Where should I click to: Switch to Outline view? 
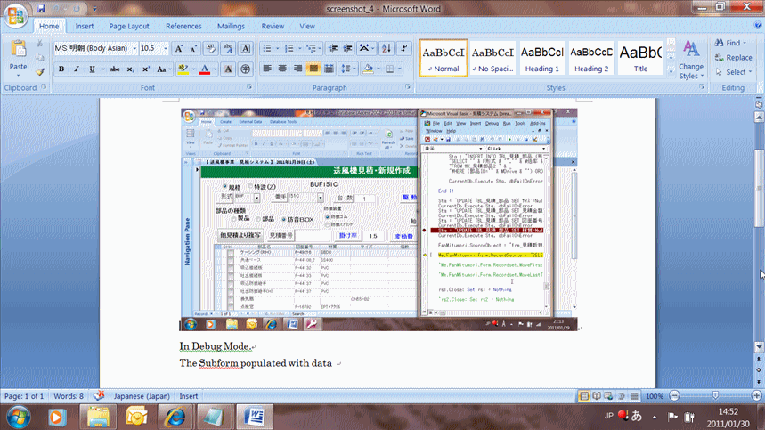[622, 396]
